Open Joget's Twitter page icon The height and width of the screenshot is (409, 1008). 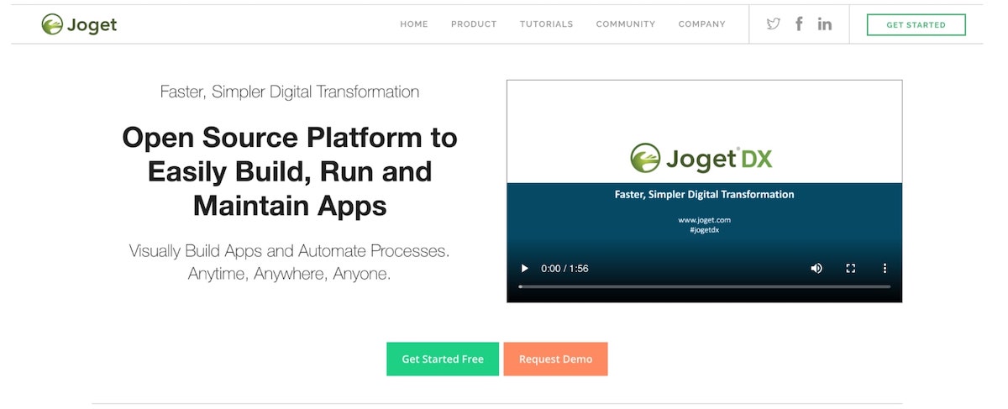pyautogui.click(x=774, y=24)
